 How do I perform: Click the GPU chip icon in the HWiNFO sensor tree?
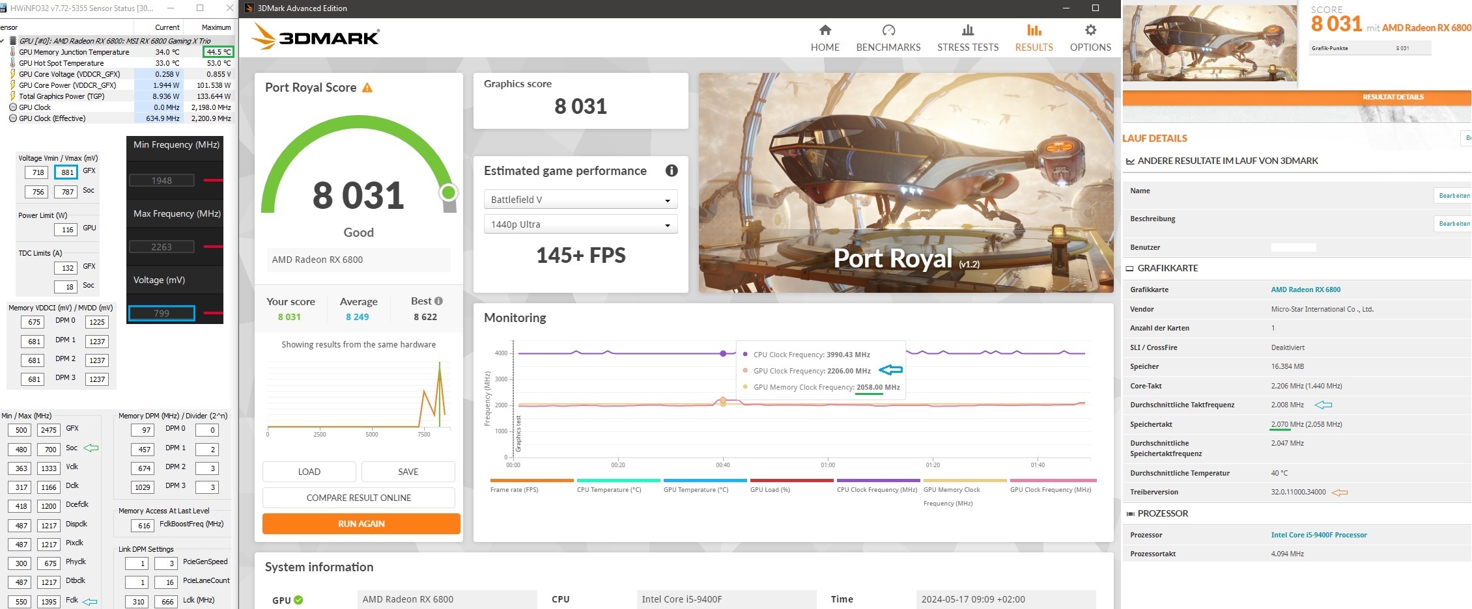(x=13, y=41)
